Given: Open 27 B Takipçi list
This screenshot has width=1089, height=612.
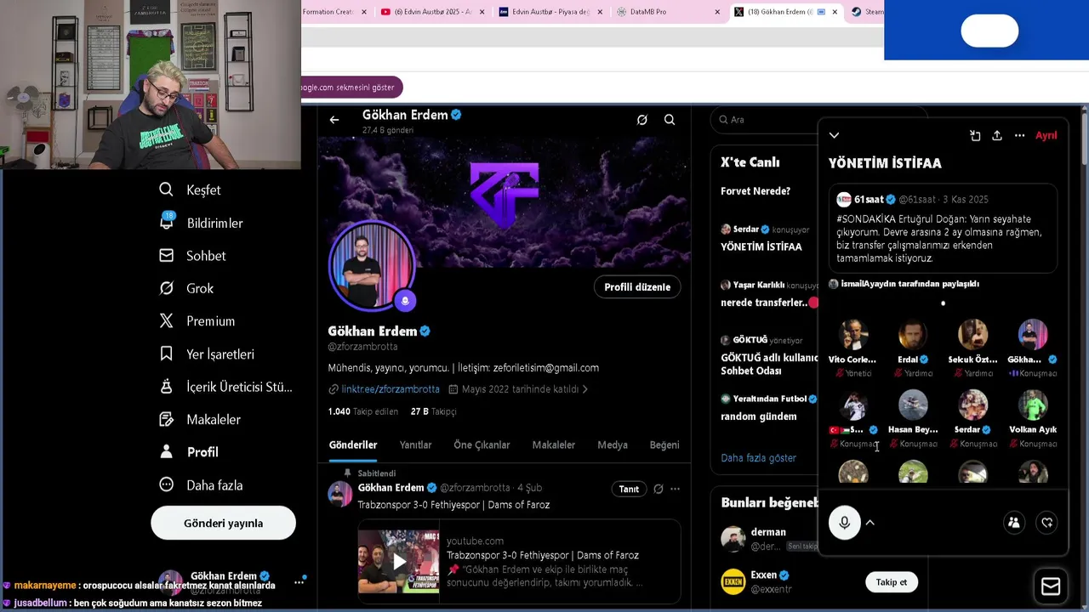Looking at the screenshot, I should [x=434, y=411].
